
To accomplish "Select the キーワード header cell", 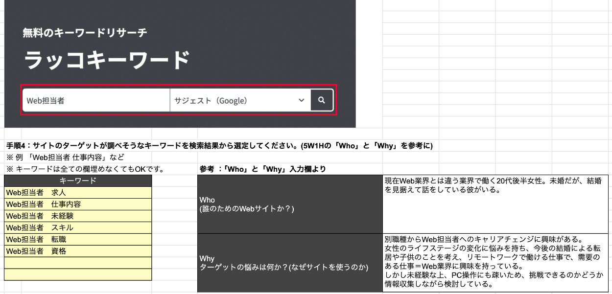I will coord(78,181).
